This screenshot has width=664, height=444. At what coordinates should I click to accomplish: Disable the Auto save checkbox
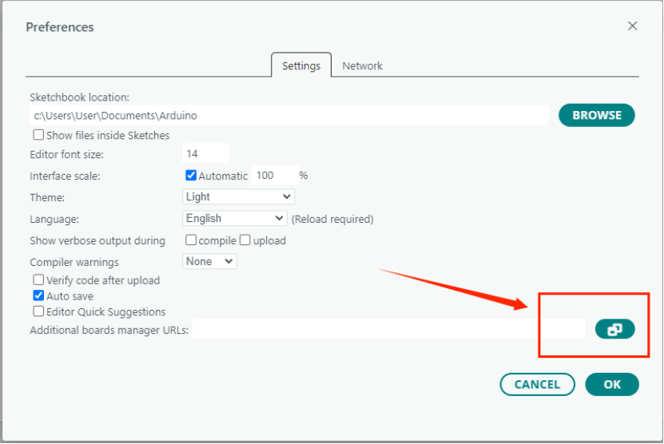tap(38, 296)
